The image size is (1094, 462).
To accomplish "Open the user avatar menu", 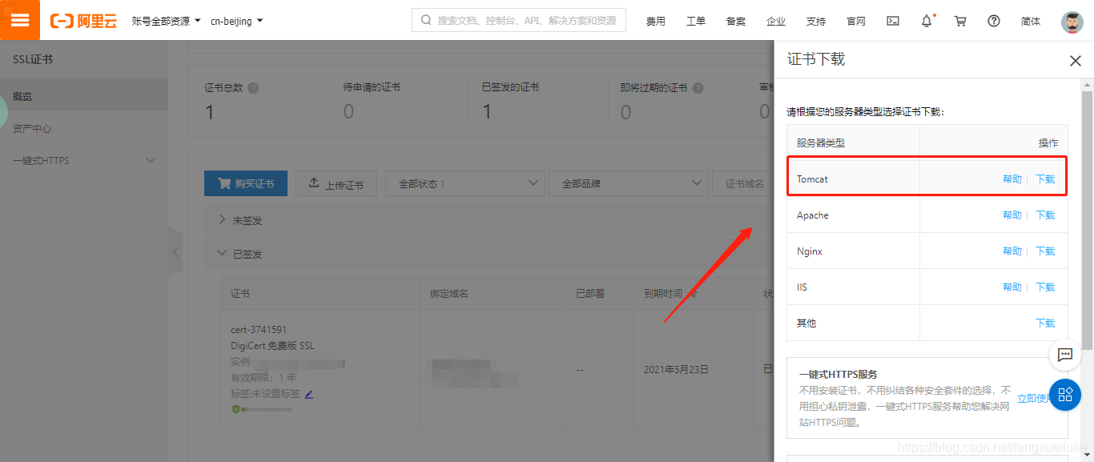I will pyautogui.click(x=1072, y=22).
